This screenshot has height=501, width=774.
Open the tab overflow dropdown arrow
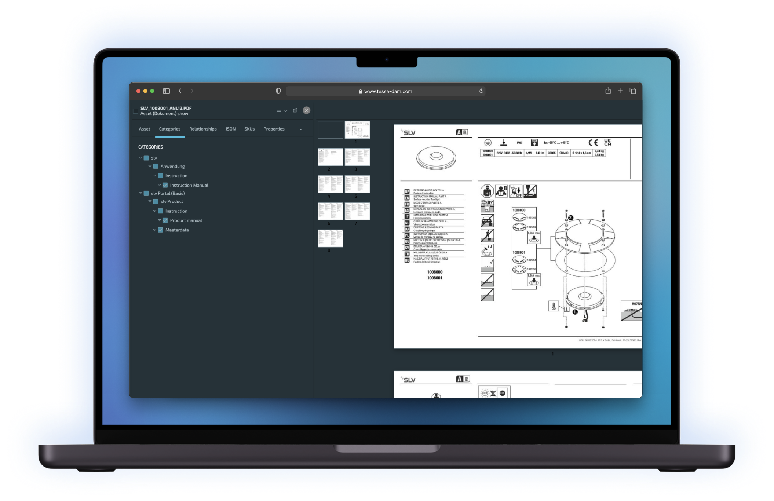pyautogui.click(x=301, y=129)
